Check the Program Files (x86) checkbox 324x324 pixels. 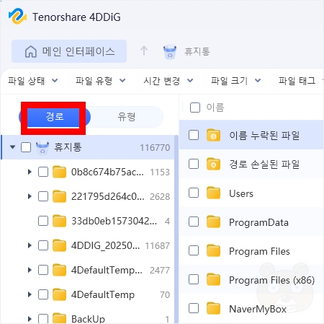194,279
